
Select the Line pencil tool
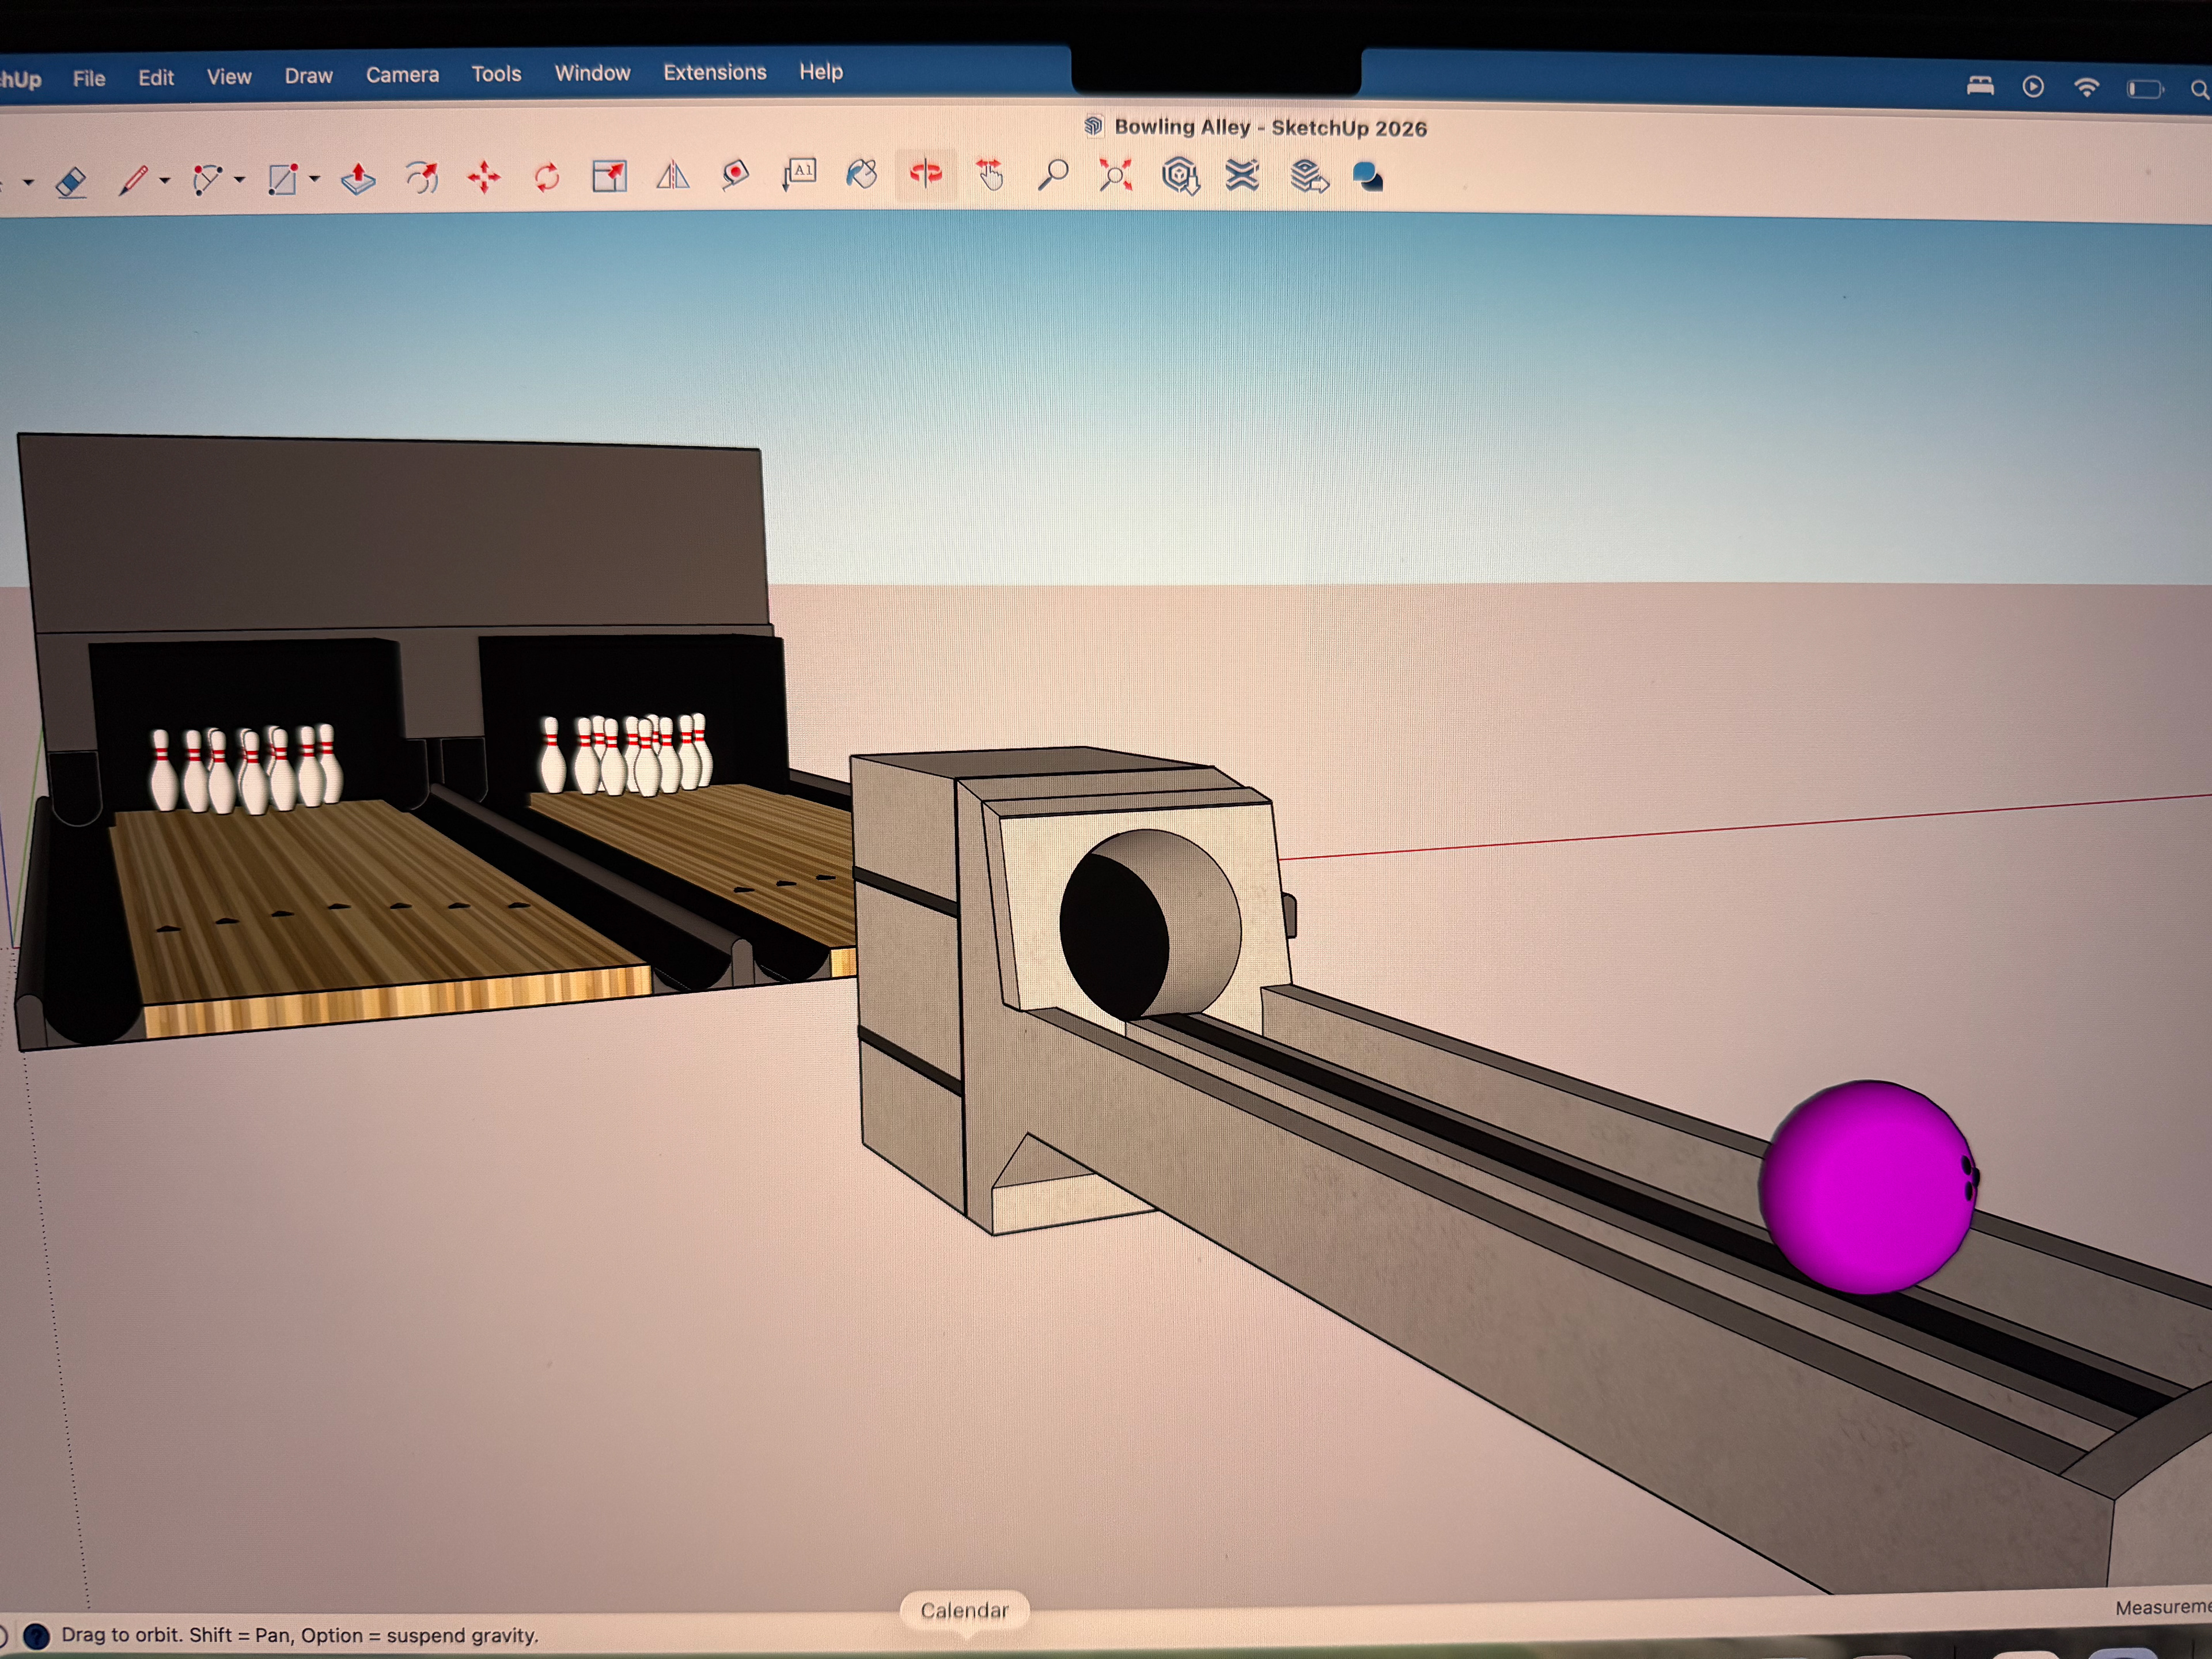(x=133, y=181)
